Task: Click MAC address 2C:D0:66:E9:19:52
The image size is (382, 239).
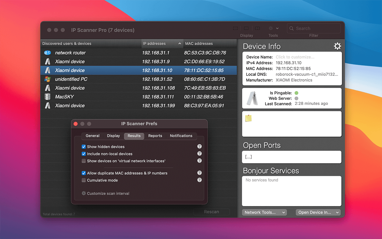Action: pyautogui.click(x=204, y=62)
